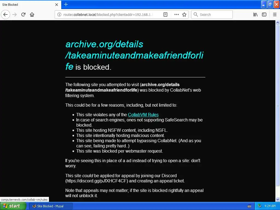Screen dimensions: 280x210
Task: Open the browser home page
Action: 32,14
